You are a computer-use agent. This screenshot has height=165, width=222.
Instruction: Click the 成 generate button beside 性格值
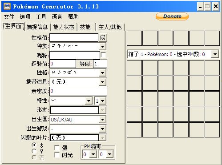coord(102,37)
